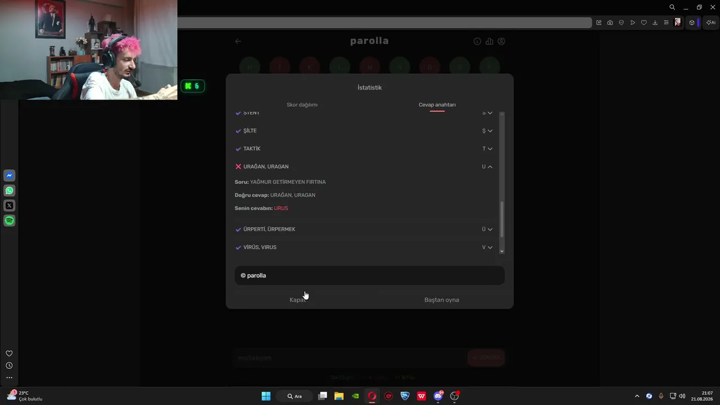Open X (Twitter) in the Opera sidebar

click(9, 206)
